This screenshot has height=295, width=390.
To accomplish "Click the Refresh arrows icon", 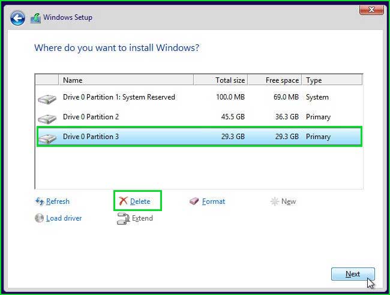I will tap(40, 201).
